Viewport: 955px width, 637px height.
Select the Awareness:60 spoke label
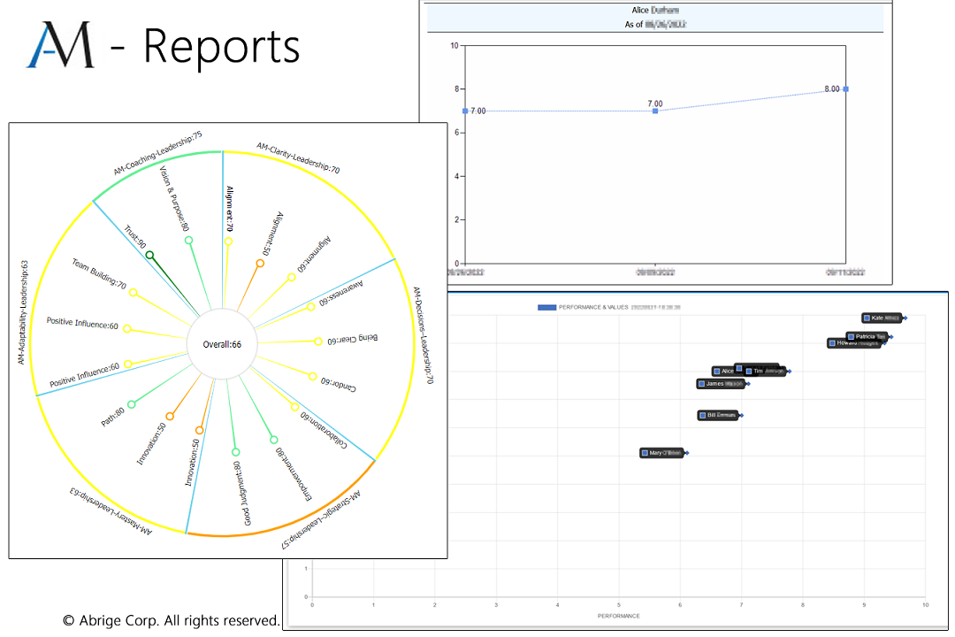click(341, 293)
